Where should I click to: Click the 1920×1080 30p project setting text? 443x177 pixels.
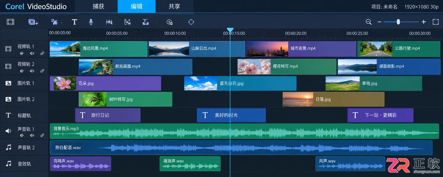coord(421,7)
